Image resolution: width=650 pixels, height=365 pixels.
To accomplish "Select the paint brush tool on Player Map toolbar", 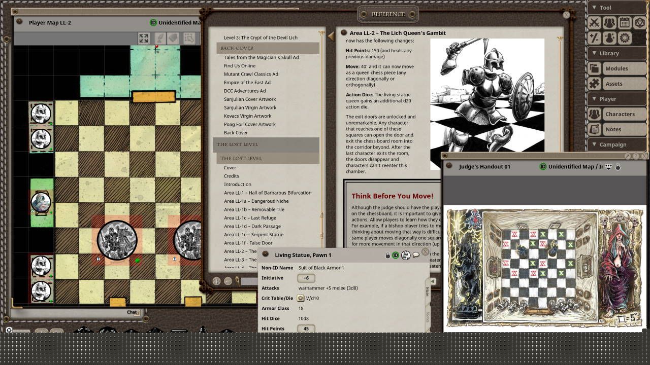I will 159,39.
